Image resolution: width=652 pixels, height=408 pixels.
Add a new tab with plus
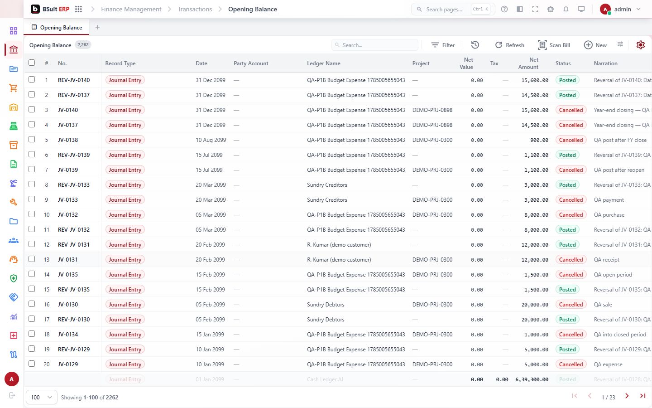(x=97, y=27)
